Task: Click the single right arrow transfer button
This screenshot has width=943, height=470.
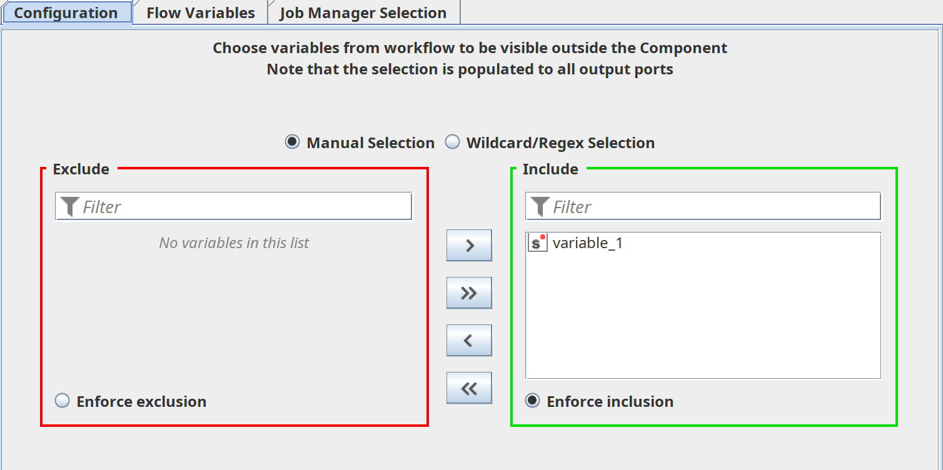Action: click(x=469, y=245)
